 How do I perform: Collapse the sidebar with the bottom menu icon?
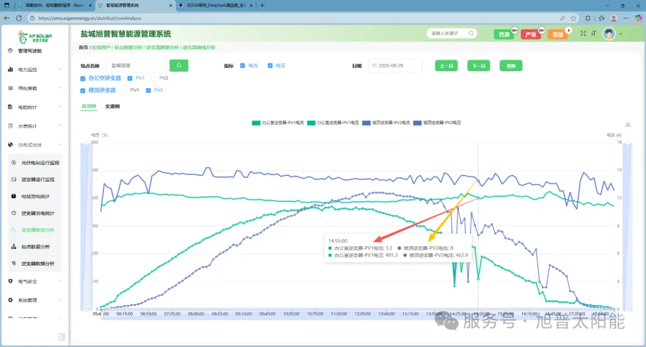point(62,337)
